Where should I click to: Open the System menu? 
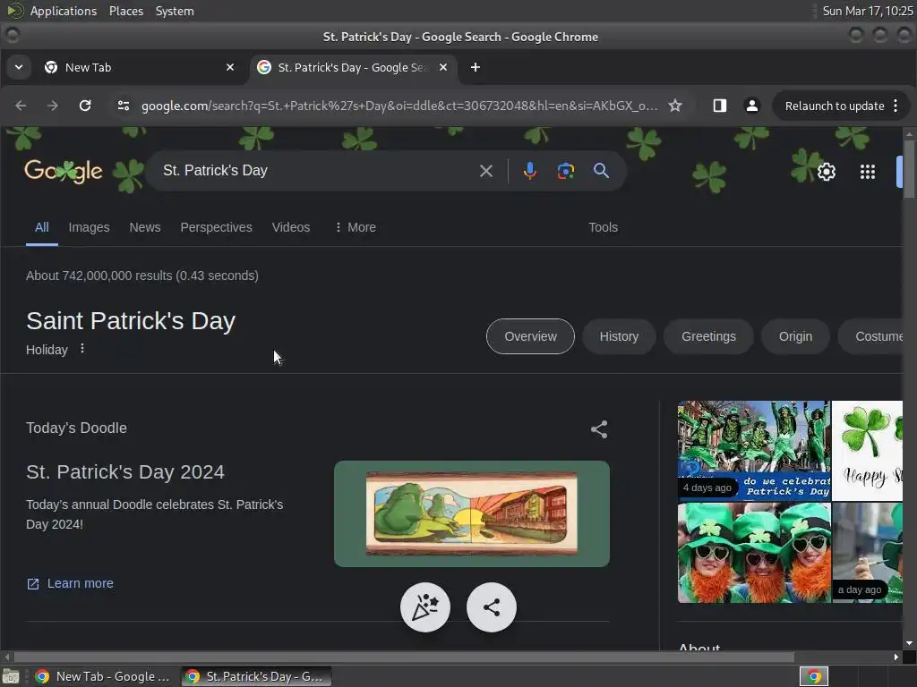175,11
